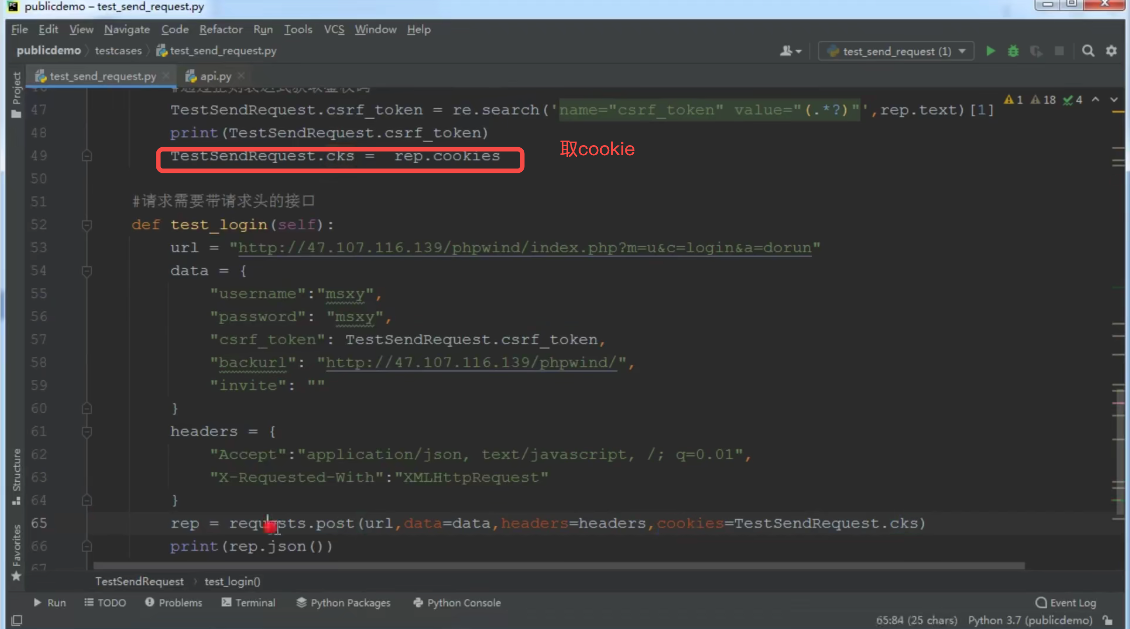
Task: Open the File menu
Action: point(20,30)
